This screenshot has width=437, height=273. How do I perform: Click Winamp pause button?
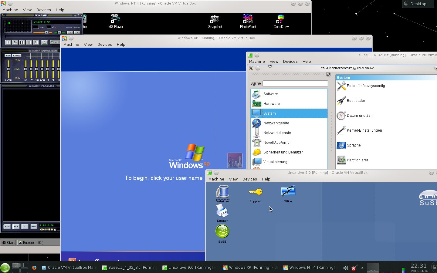point(22,42)
